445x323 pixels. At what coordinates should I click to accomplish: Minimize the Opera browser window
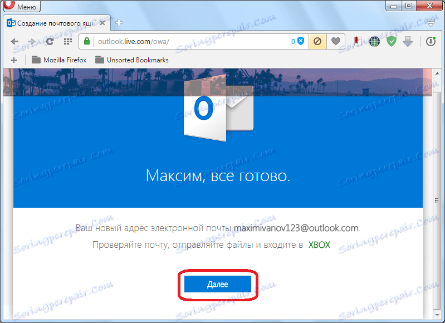(393, 6)
